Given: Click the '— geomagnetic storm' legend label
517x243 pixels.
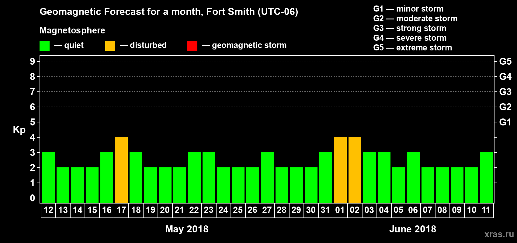Looking at the screenshot, I should click(244, 45).
